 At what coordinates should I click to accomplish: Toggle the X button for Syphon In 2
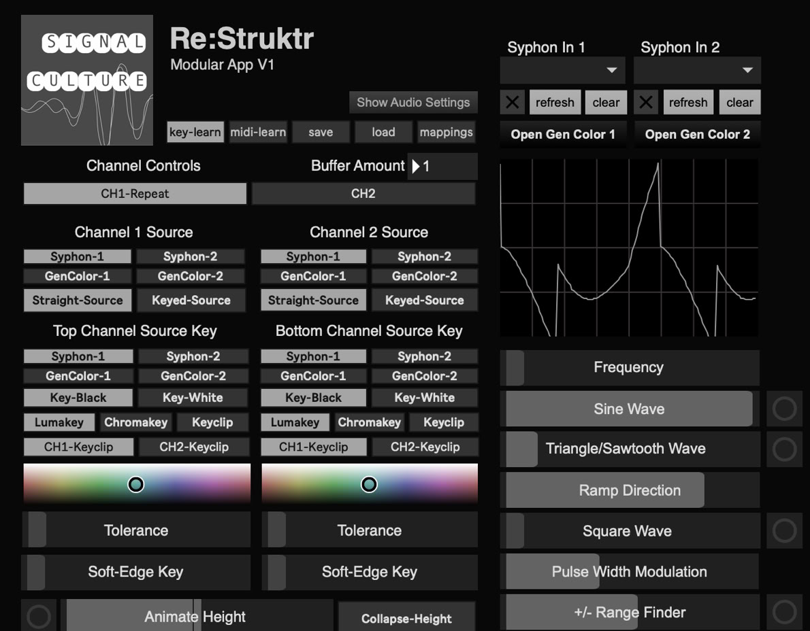click(646, 102)
